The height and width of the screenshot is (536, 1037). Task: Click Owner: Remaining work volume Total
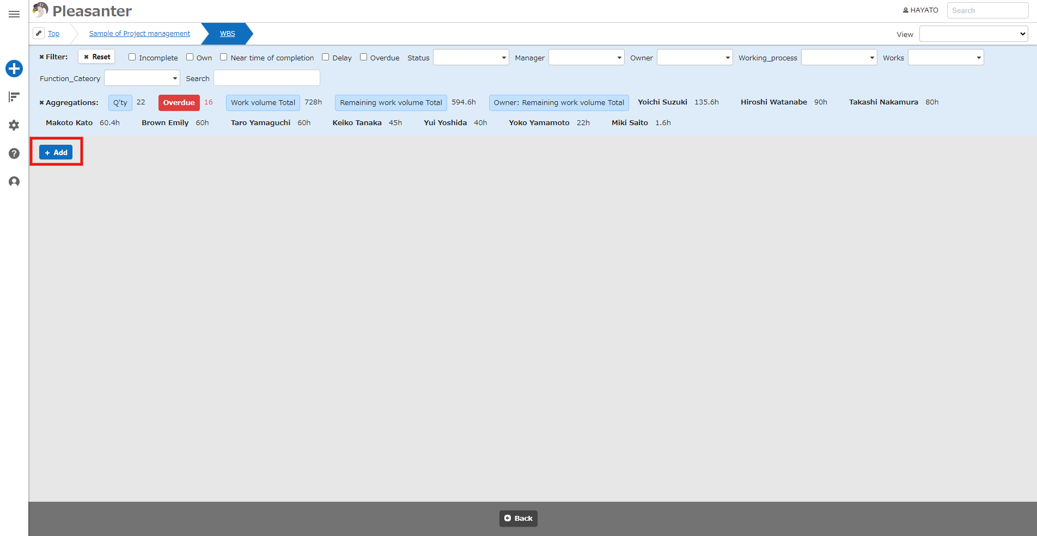[559, 102]
